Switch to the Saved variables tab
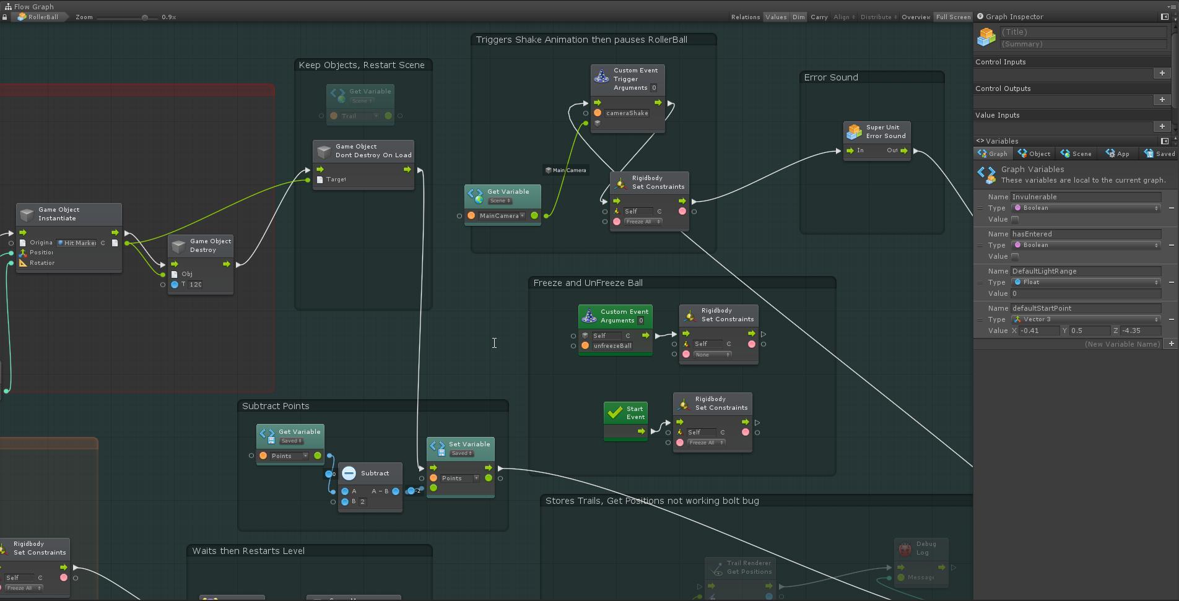1179x601 pixels. tap(1159, 153)
